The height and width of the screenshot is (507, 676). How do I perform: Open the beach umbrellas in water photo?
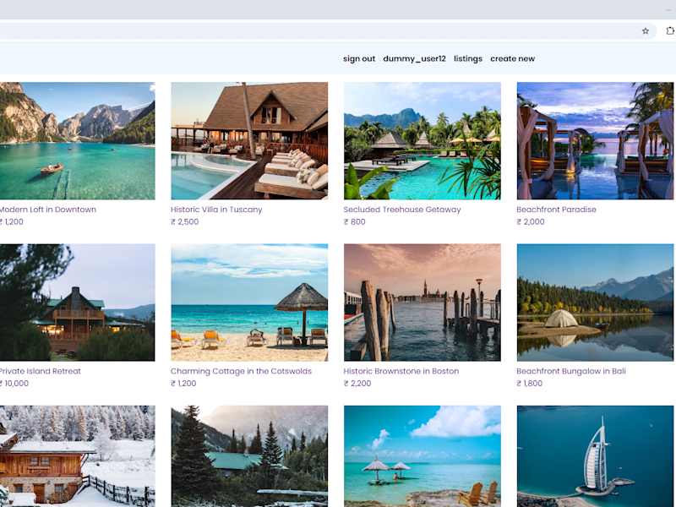click(422, 456)
